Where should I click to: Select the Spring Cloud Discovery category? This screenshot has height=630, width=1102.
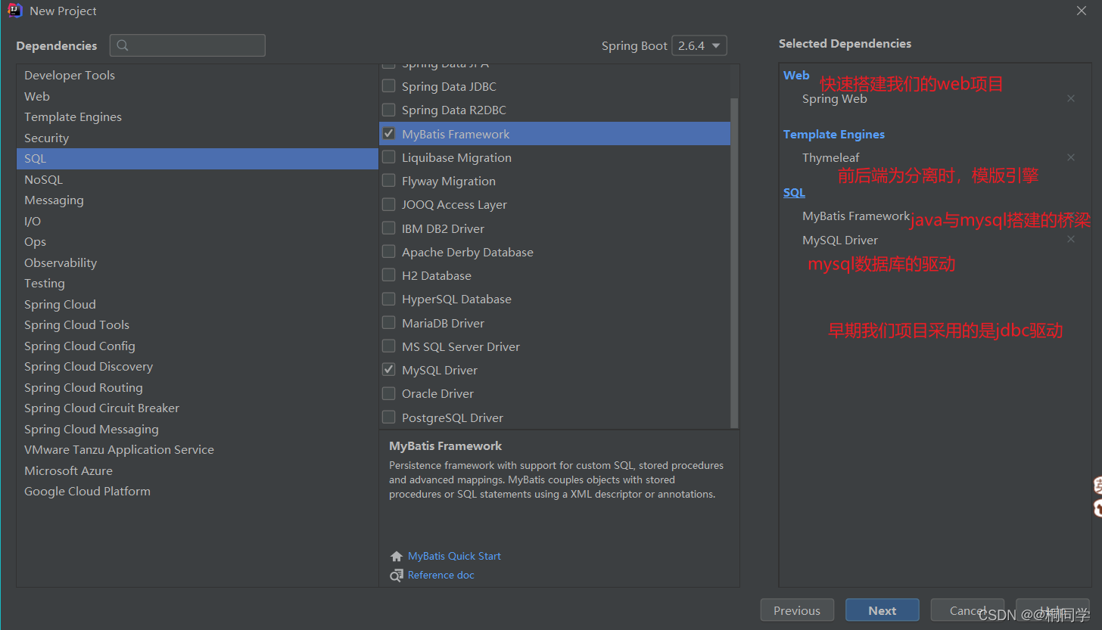pos(197,366)
